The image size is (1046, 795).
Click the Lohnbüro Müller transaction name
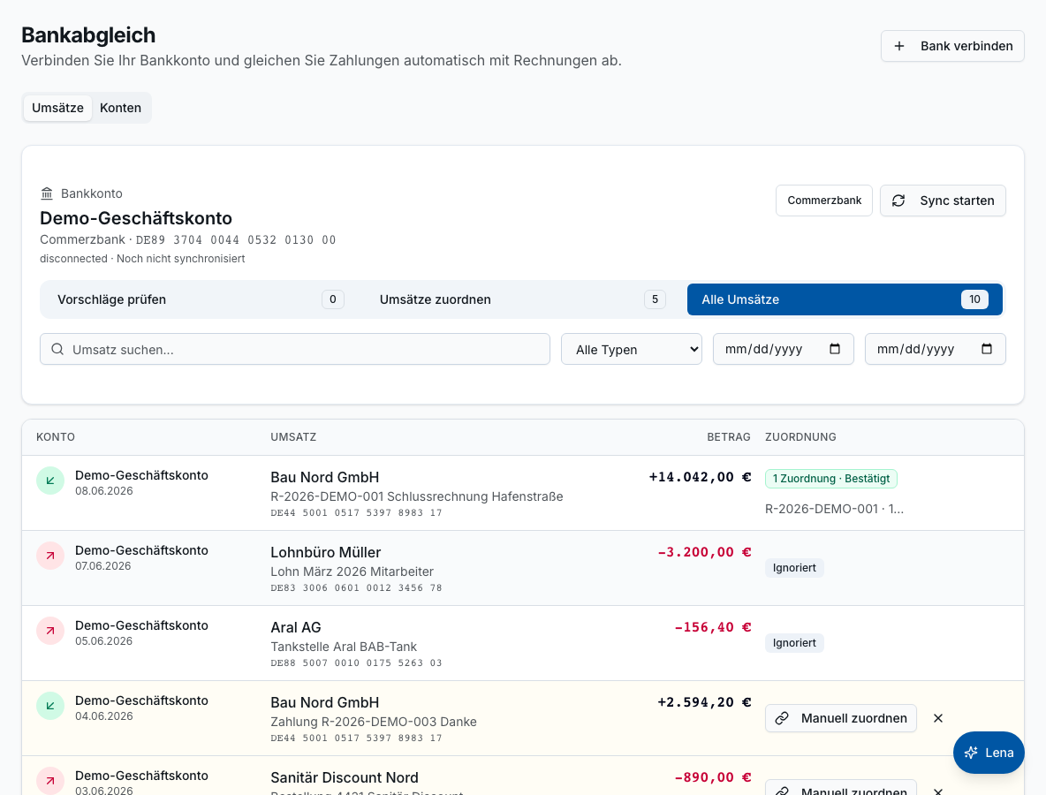[325, 553]
